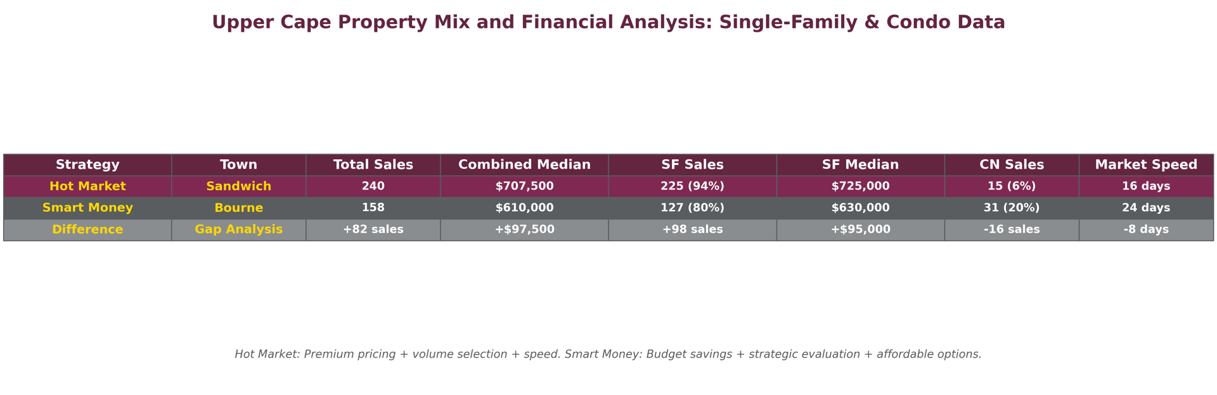
Task: Click the Smart Money strategy cell
Action: click(x=87, y=208)
